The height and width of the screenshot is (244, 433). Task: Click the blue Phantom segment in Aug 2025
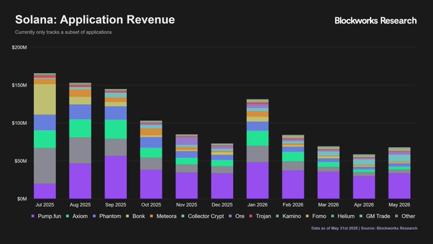(x=80, y=111)
